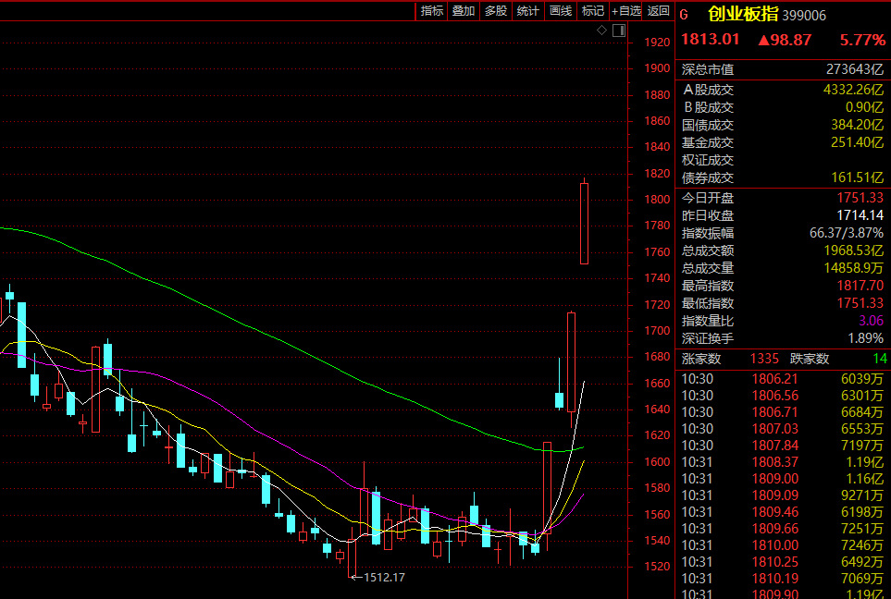Select the 399006 index code
This screenshot has height=599, width=891.
pos(804,15)
